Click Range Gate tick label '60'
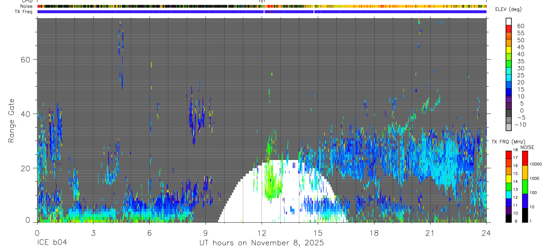The image size is (547, 252). click(26, 60)
